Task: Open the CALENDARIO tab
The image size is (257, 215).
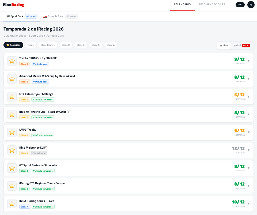Action: pyautogui.click(x=182, y=5)
